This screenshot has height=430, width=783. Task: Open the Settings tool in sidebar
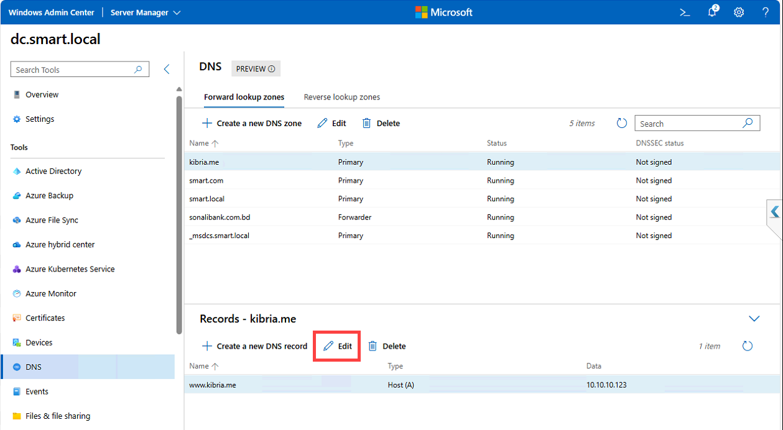(x=40, y=119)
